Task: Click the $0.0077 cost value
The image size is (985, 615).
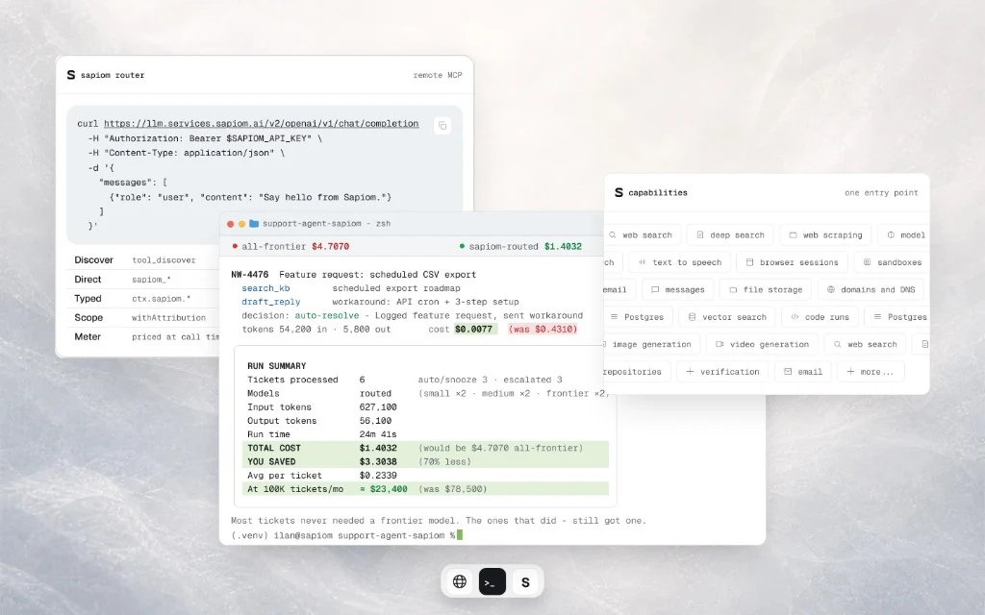Action: point(473,329)
